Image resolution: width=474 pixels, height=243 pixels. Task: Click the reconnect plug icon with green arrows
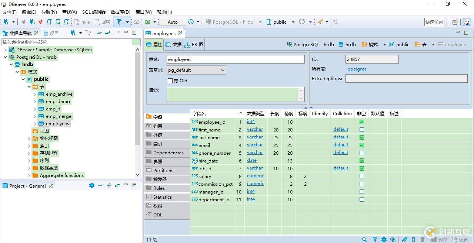coord(32,22)
